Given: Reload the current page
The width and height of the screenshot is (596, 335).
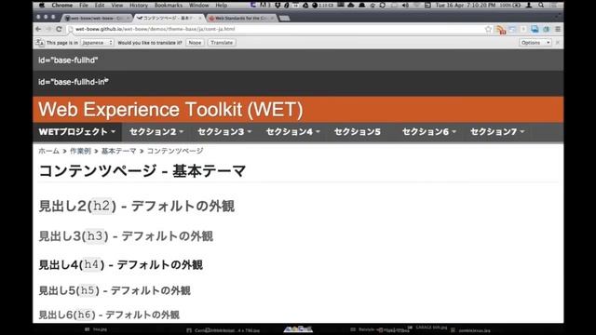Looking at the screenshot, I should 59,29.
